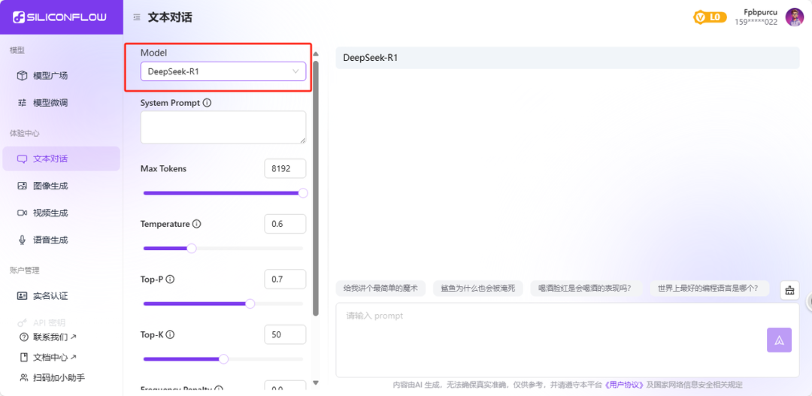Click the picture icon beside 图像生成
Image resolution: width=812 pixels, height=396 pixels.
[x=22, y=186]
